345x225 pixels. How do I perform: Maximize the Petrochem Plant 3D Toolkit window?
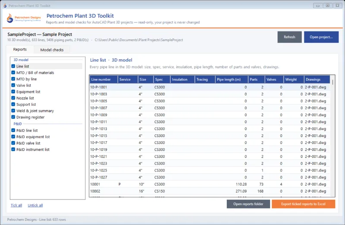[x=328, y=6]
